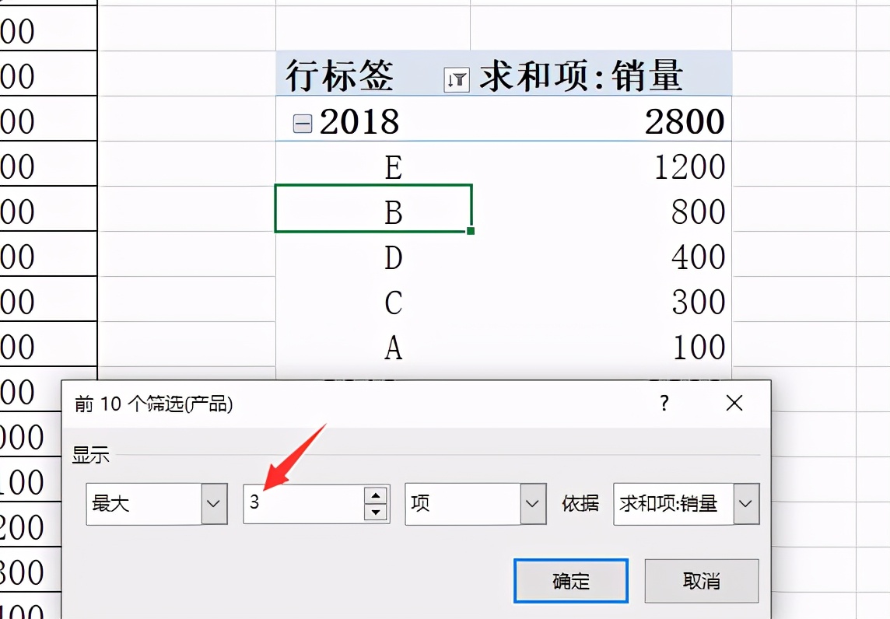Open the row label sort-filter button
The height and width of the screenshot is (619, 890).
(457, 79)
